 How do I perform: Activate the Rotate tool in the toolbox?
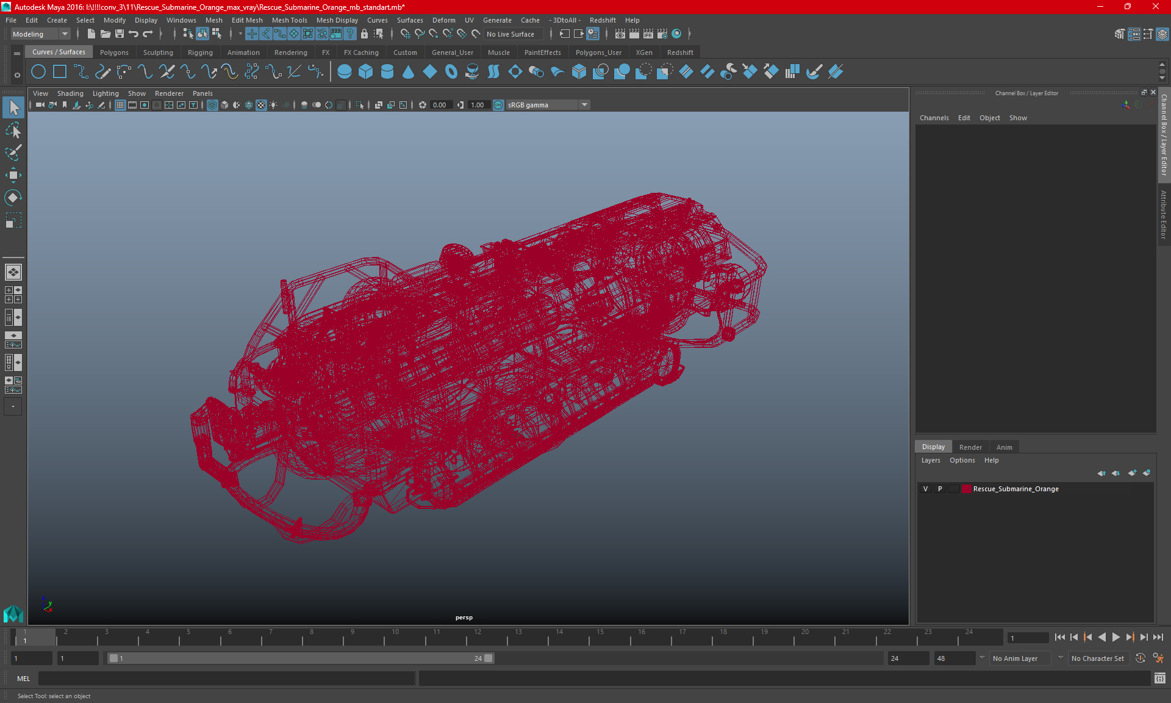coord(13,198)
